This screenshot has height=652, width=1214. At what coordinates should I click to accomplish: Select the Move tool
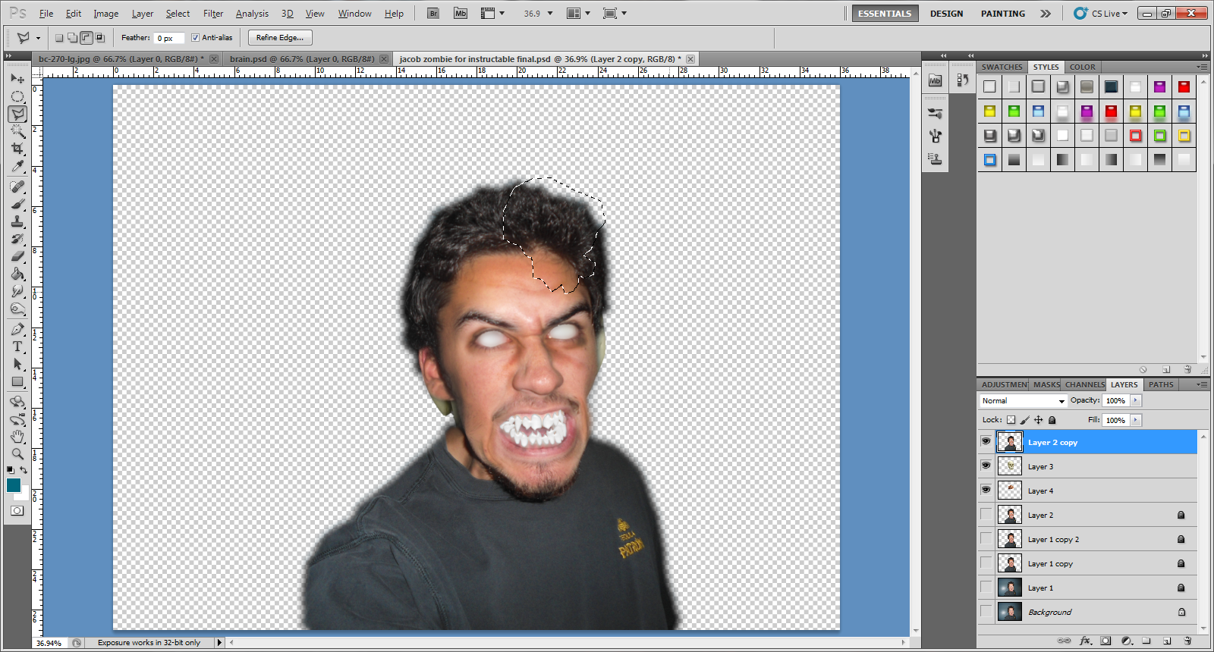pyautogui.click(x=17, y=79)
